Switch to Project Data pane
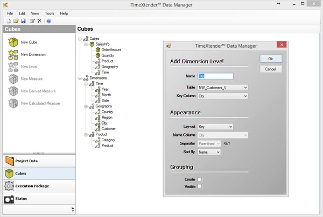The image size is (323, 217). (x=39, y=161)
